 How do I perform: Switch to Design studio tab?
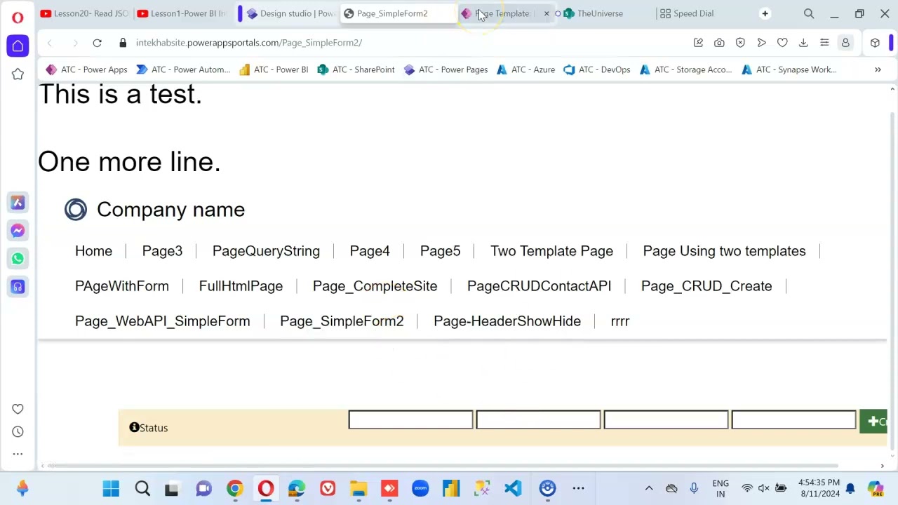coord(290,13)
